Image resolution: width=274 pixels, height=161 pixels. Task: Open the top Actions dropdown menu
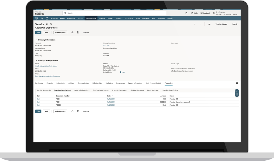pyautogui.click(x=86, y=32)
